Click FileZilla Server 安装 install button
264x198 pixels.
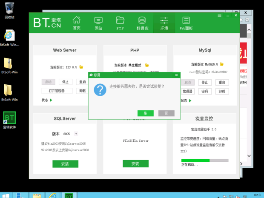click(x=135, y=164)
